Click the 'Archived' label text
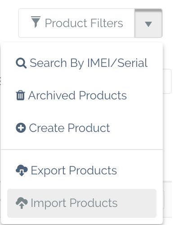This screenshot has height=225, width=179. 52,95
